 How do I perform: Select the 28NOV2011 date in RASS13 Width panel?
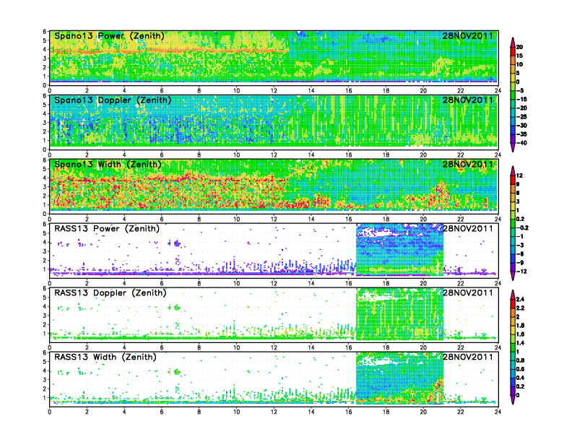[468, 357]
